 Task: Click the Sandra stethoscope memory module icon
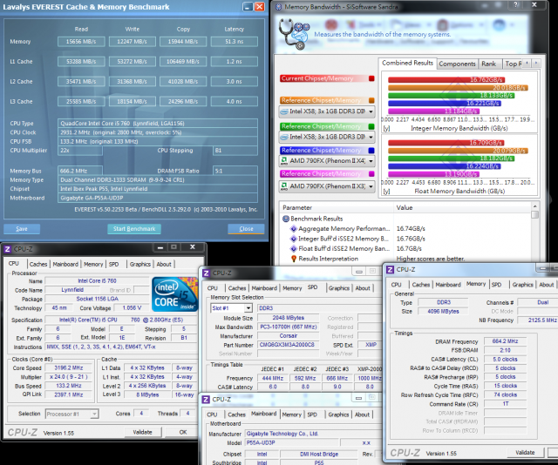pyautogui.click(x=295, y=35)
